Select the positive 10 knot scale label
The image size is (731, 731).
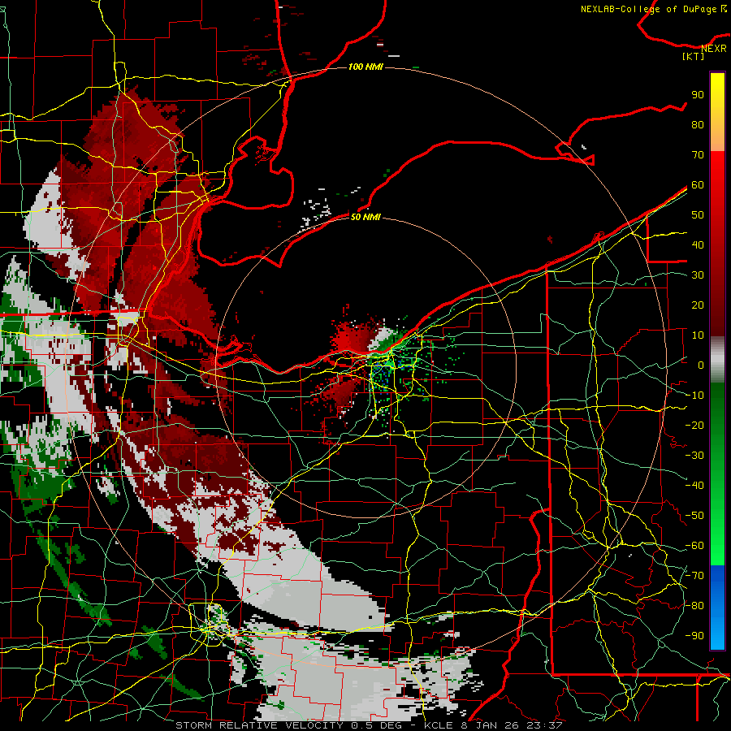point(698,335)
